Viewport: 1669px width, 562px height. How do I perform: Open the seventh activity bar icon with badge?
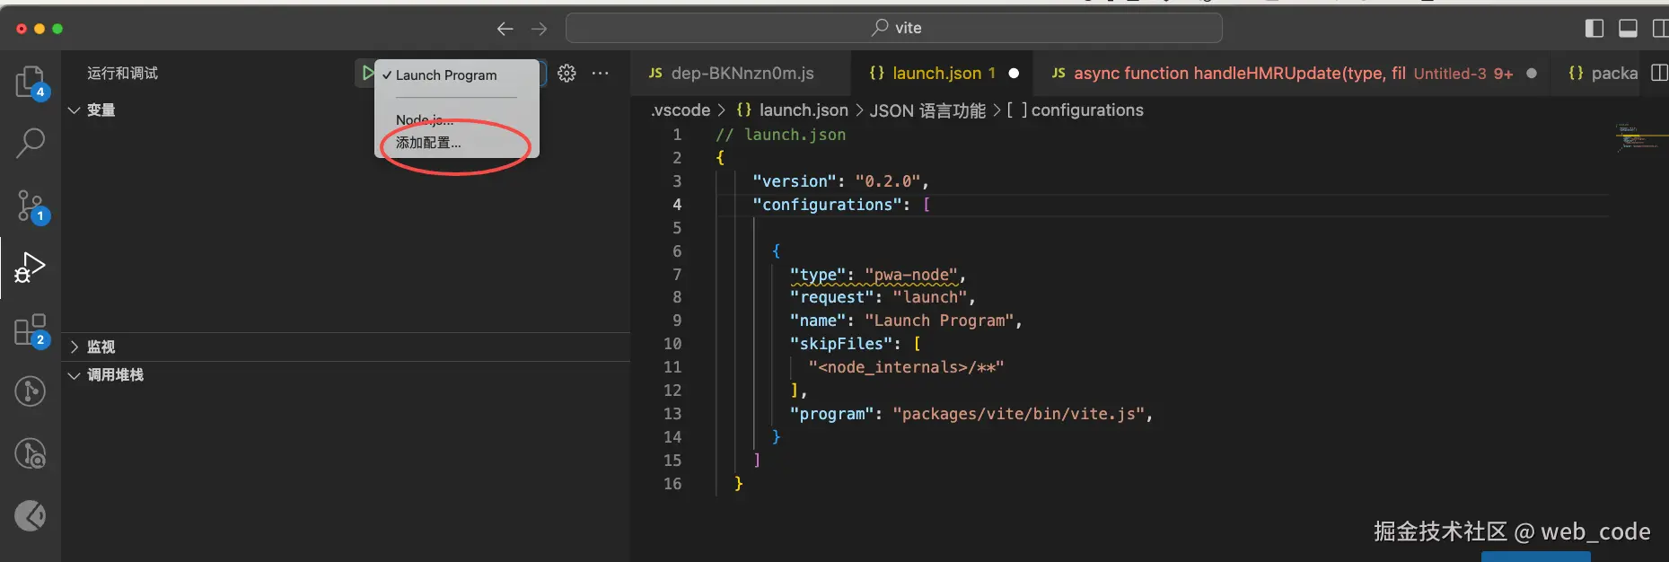click(x=31, y=453)
